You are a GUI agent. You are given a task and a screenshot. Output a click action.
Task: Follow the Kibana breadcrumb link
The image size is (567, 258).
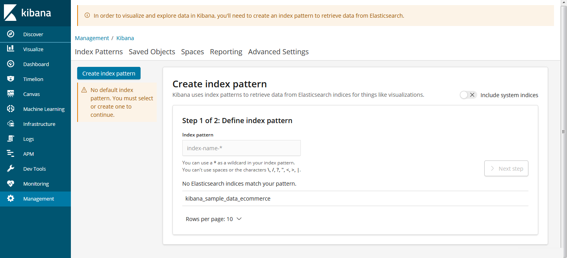125,38
